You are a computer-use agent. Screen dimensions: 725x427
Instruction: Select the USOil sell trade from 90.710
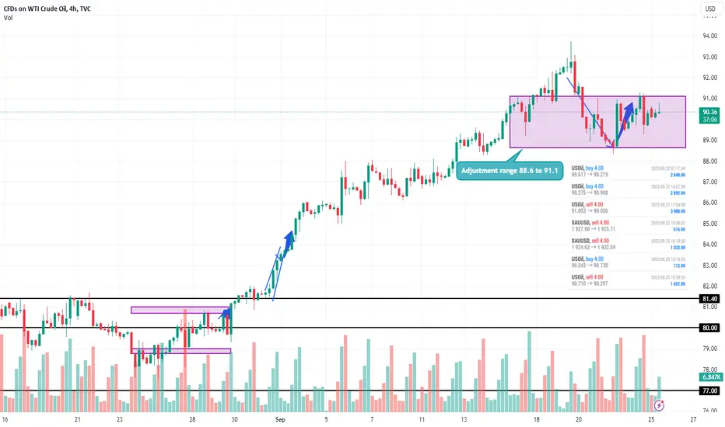[628, 280]
